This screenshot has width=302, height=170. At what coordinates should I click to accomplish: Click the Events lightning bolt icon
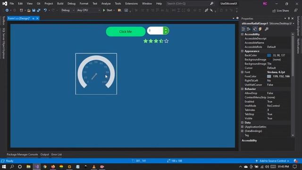(x=260, y=29)
